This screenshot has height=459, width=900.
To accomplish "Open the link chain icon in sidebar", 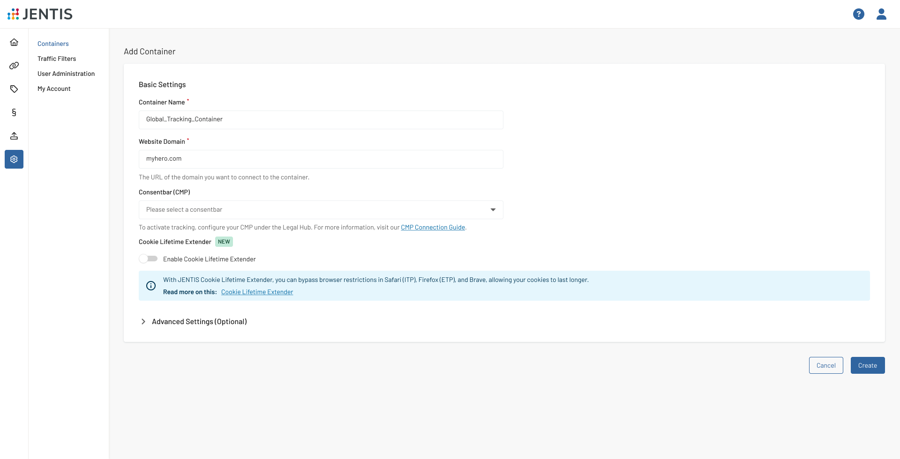I will [14, 66].
